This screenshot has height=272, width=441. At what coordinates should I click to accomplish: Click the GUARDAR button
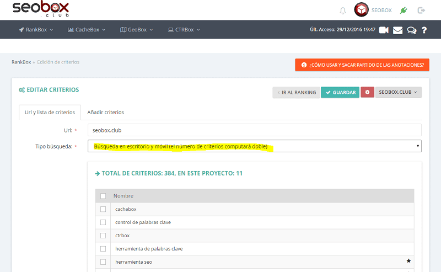pyautogui.click(x=340, y=92)
